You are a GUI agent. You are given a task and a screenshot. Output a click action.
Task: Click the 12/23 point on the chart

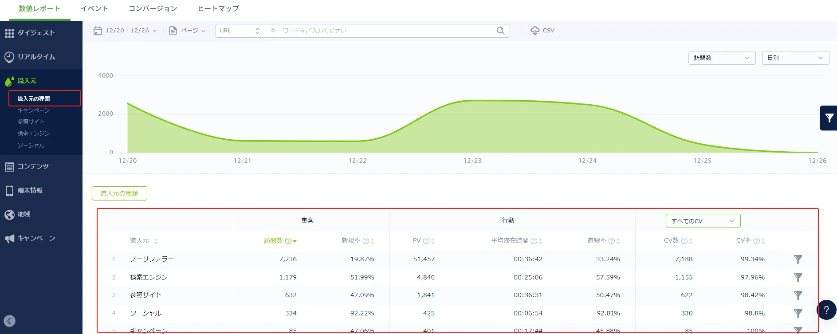(472, 101)
